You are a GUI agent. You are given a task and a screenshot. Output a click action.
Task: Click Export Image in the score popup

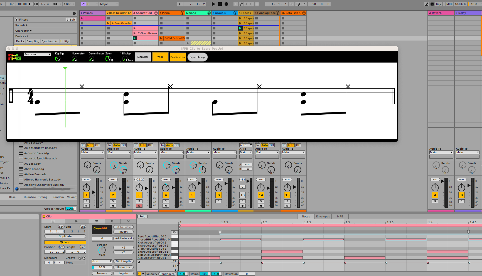[x=198, y=57]
